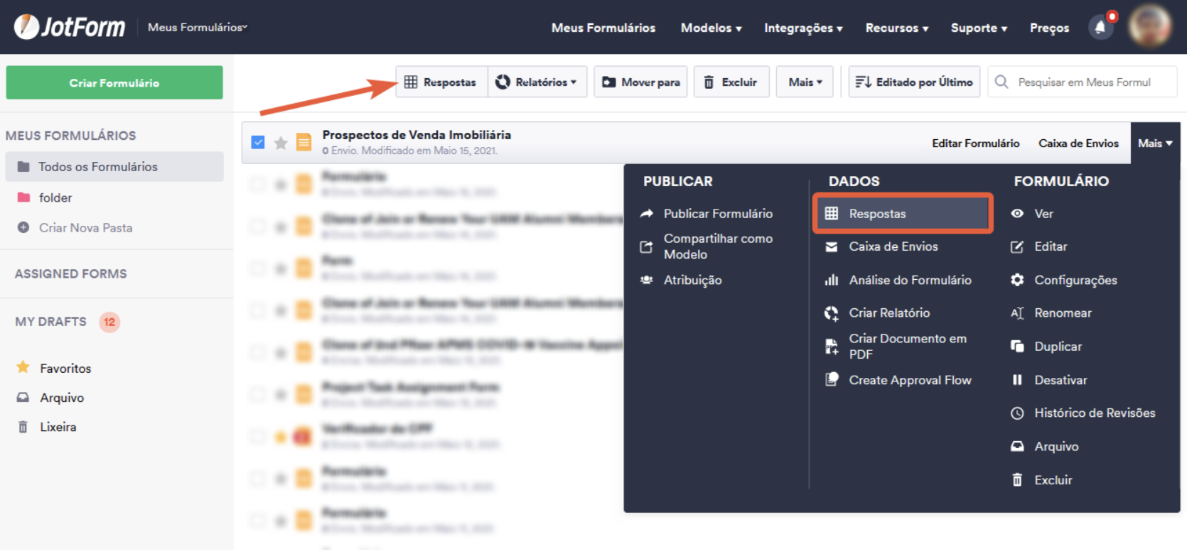Expand the Mais dropdown in the toolbar
Image resolution: width=1187 pixels, height=554 pixels.
pyautogui.click(x=805, y=82)
